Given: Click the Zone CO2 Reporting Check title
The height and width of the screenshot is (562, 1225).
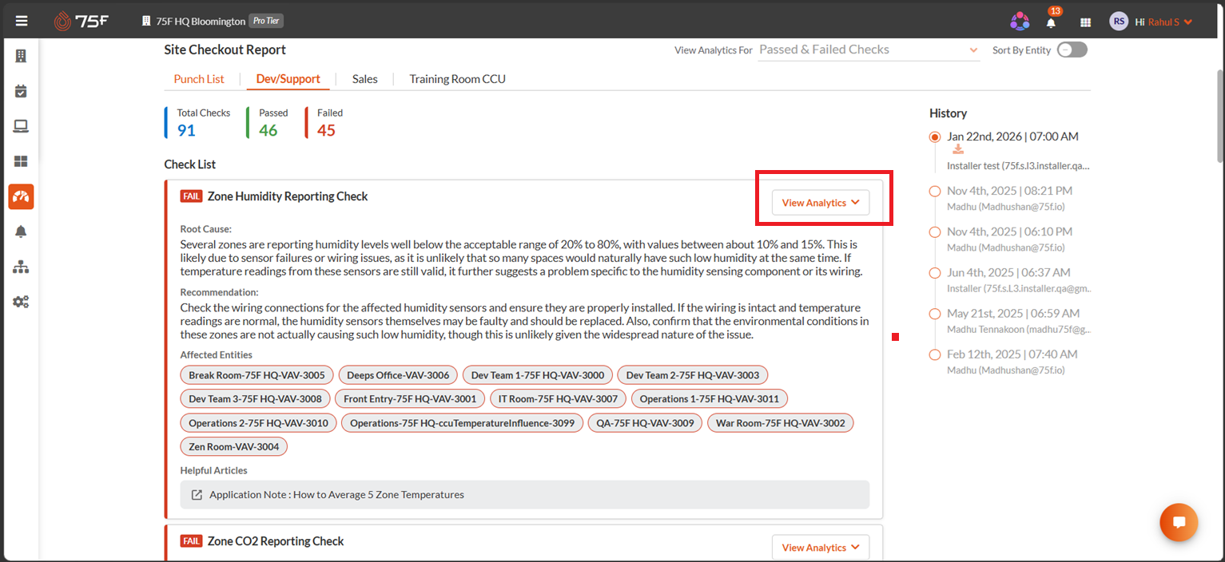Looking at the screenshot, I should pyautogui.click(x=276, y=541).
